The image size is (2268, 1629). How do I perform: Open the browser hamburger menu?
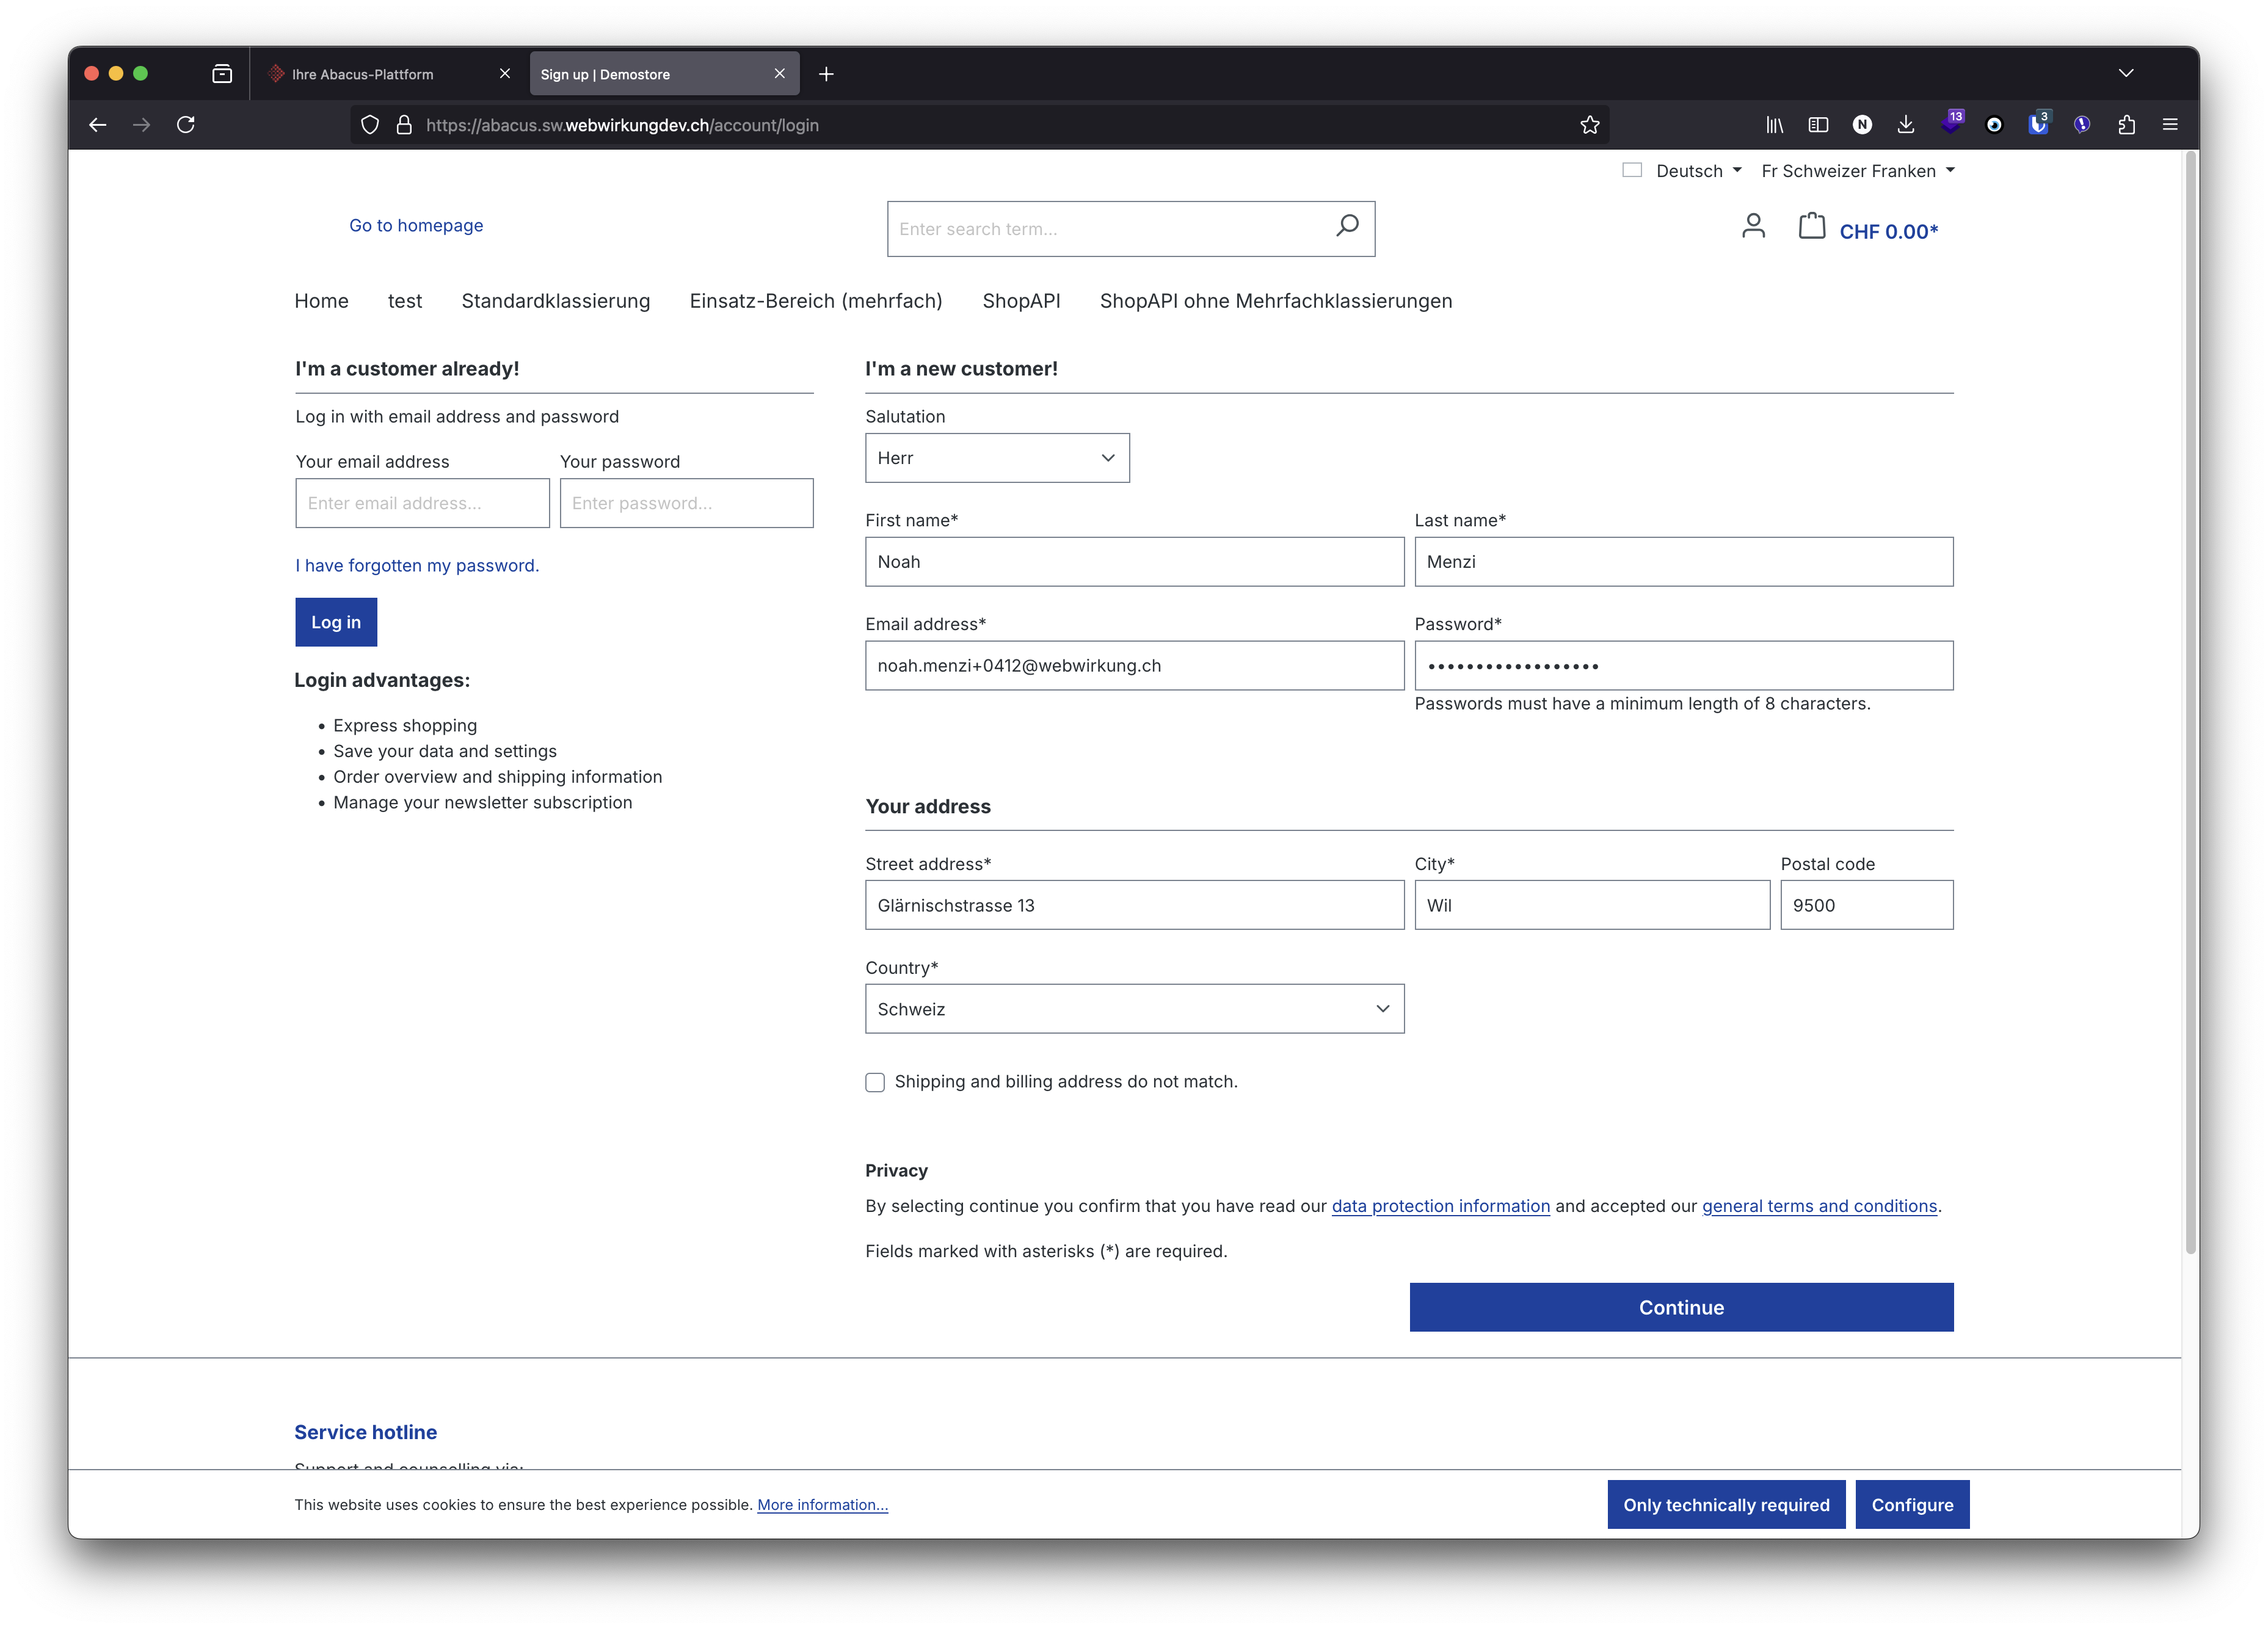2171,125
